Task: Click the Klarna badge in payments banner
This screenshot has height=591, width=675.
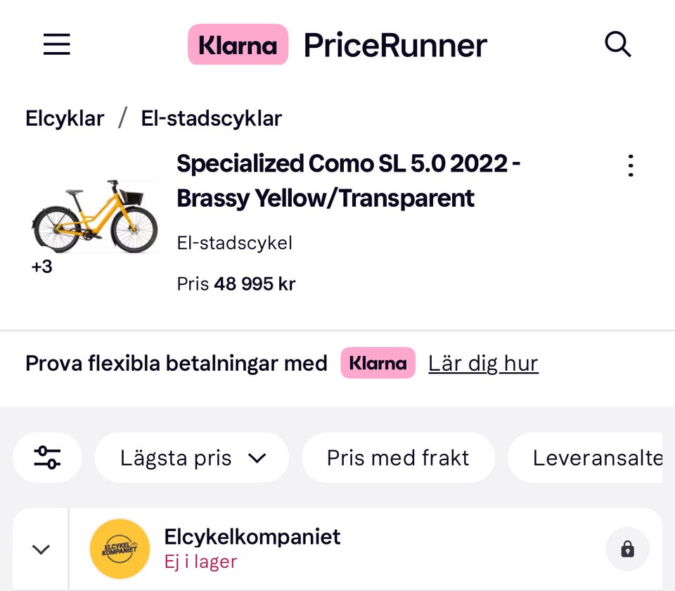Action: [x=378, y=363]
